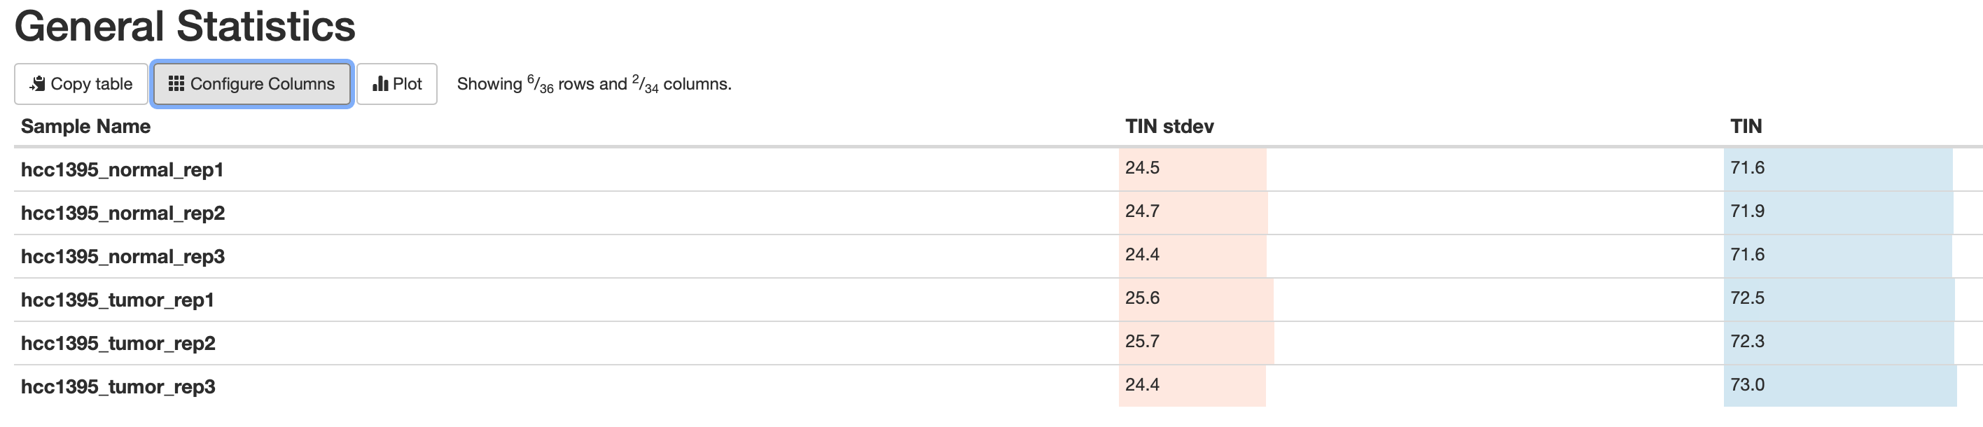
Task: Sort rows by Sample Name header
Action: click(x=85, y=126)
